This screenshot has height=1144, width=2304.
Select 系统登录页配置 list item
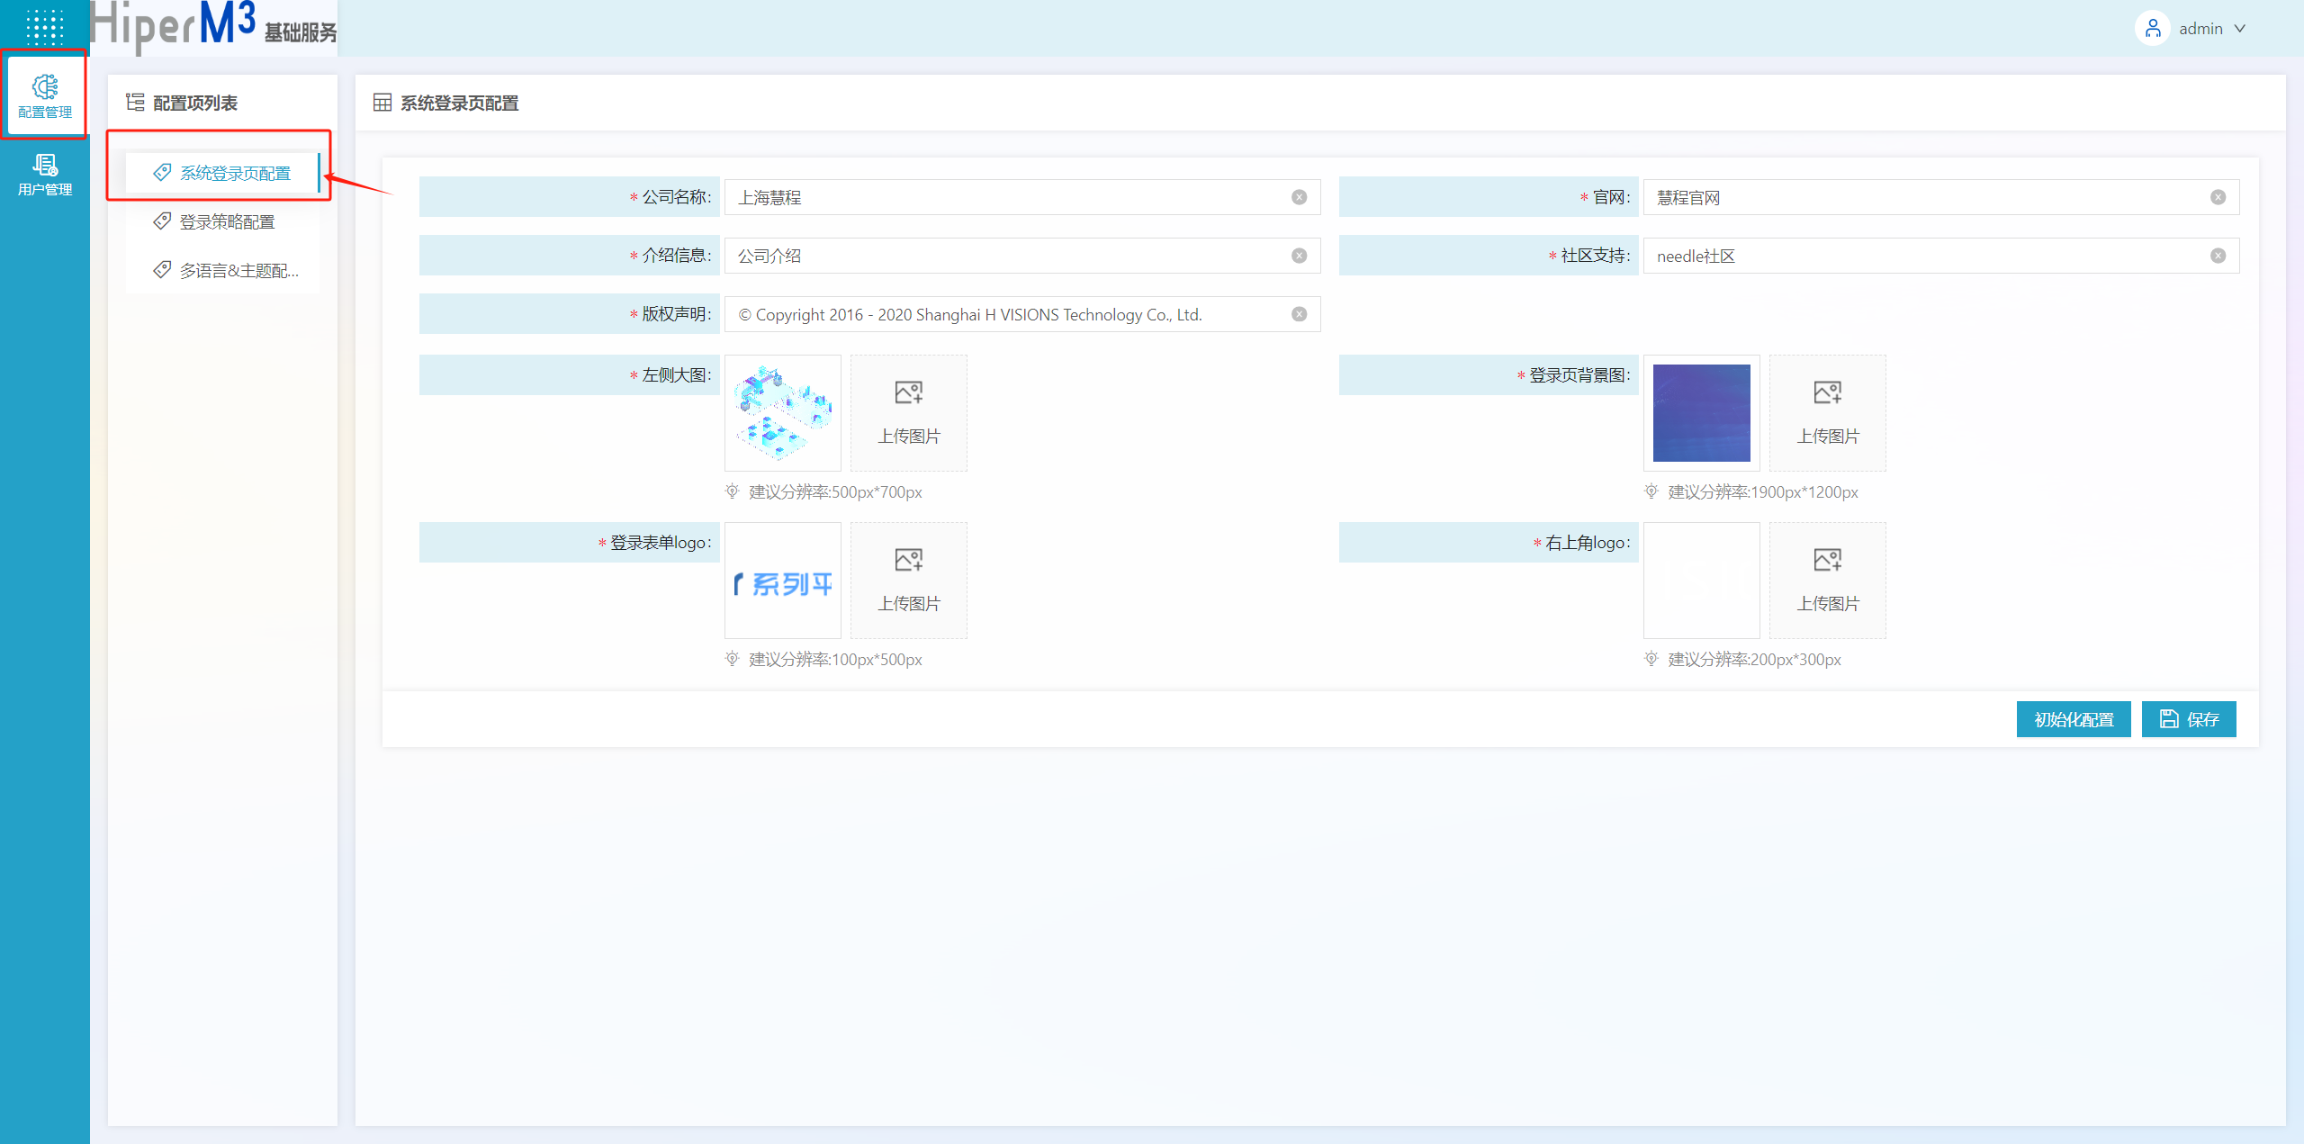pos(234,173)
